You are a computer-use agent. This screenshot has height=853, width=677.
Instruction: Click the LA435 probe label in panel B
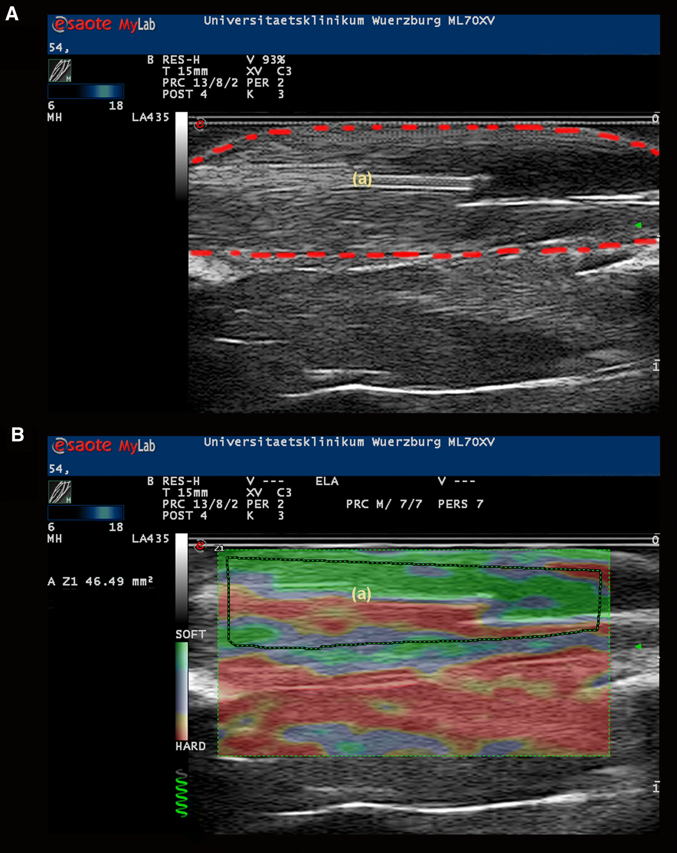[151, 539]
